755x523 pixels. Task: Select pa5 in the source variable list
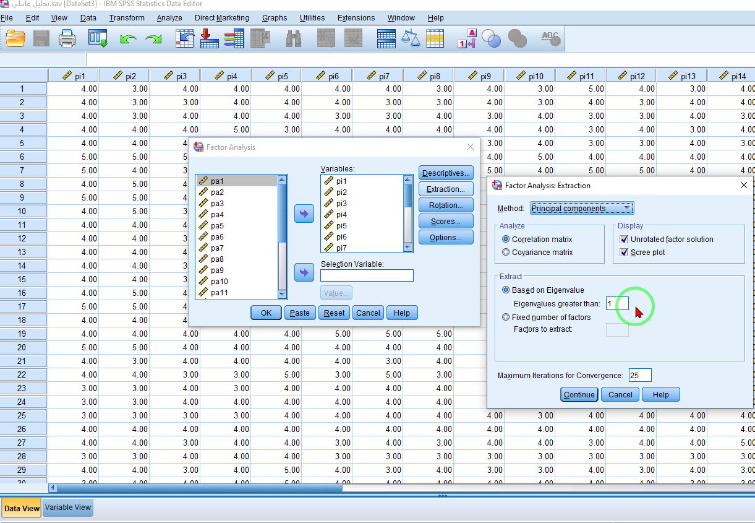pyautogui.click(x=217, y=226)
